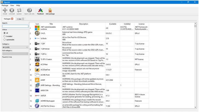Viewport: 199px width, 112px height.
Task: Click the Add package toolbar icon
Action: [50, 10]
